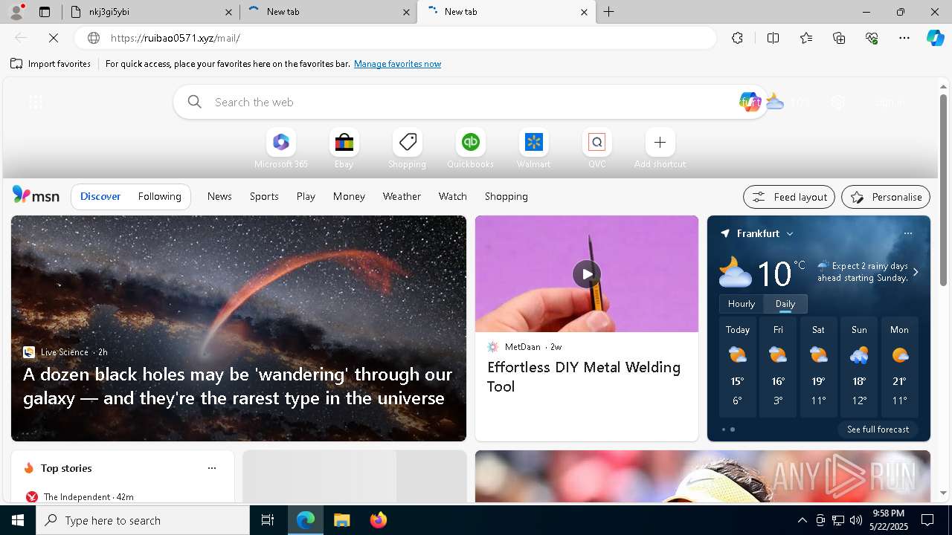952x535 pixels.
Task: Switch weather view to Hourly
Action: [741, 304]
